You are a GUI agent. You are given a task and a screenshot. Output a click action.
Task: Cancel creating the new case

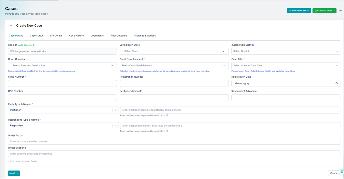tap(334, 173)
